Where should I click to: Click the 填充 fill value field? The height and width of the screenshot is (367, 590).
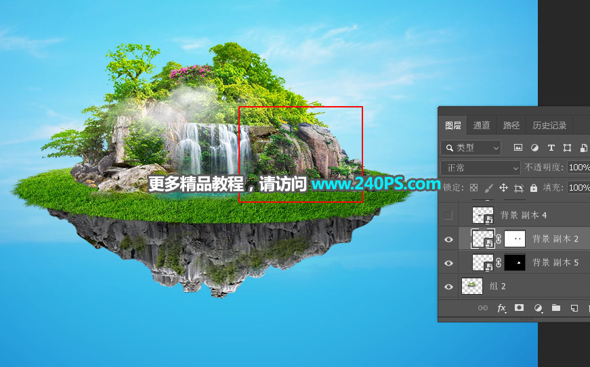[578, 188]
